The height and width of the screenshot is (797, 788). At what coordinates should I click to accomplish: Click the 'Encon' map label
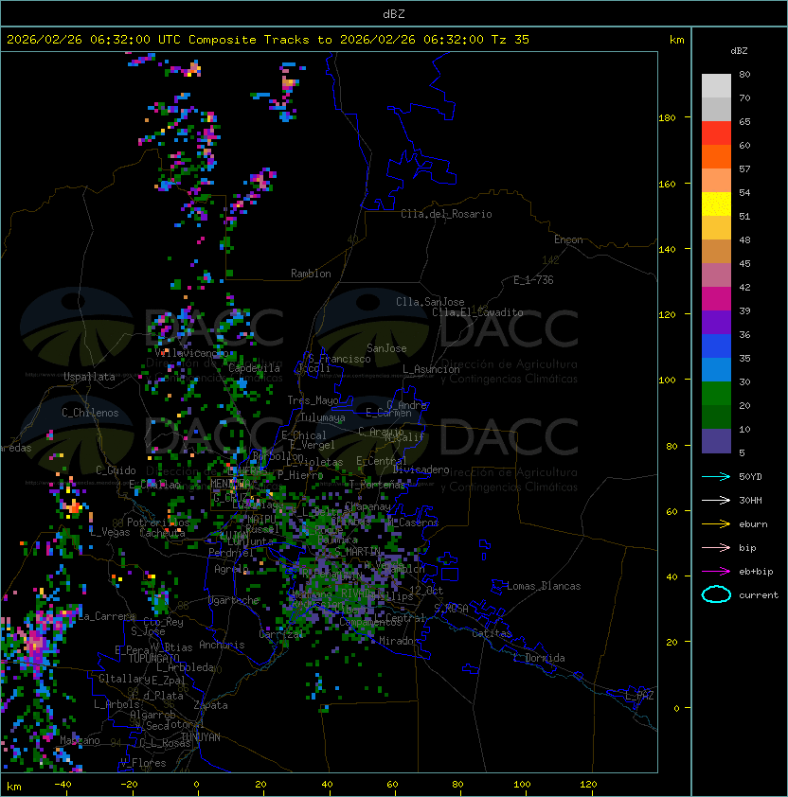tap(568, 239)
